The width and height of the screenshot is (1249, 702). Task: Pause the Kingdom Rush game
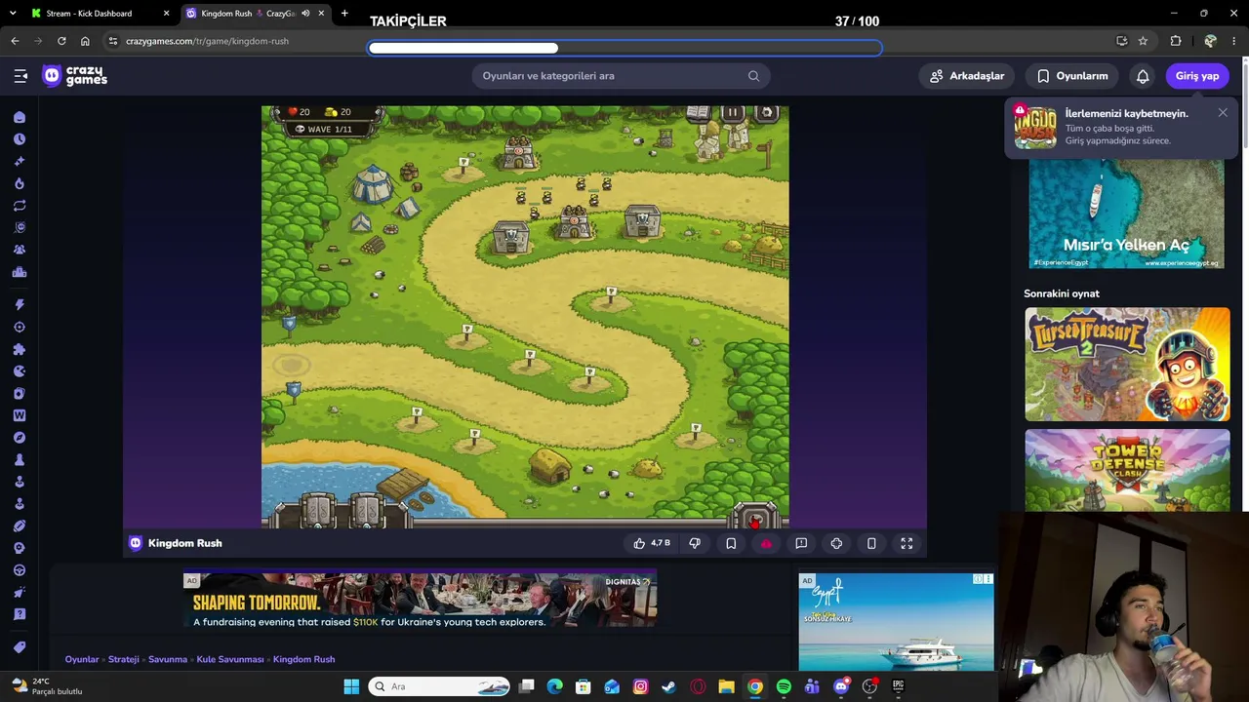click(x=732, y=113)
